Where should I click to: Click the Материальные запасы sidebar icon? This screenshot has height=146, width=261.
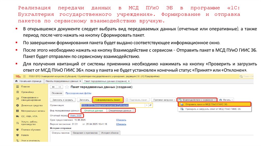(x=18, y=111)
